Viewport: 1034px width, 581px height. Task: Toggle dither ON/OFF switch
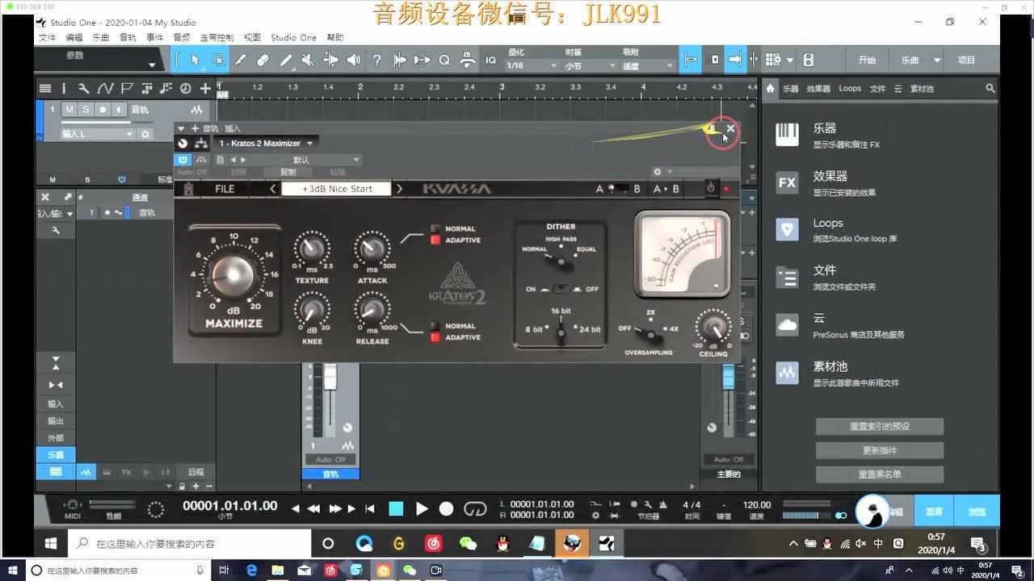point(562,289)
